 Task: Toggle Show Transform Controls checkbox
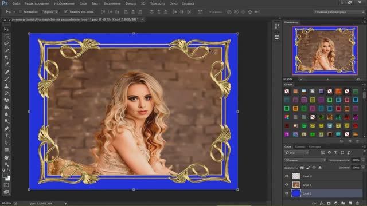tap(66, 11)
